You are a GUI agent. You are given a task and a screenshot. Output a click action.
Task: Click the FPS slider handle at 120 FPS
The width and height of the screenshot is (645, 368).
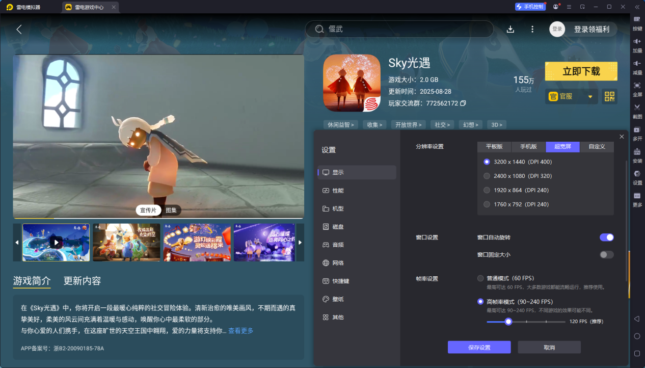coord(508,322)
